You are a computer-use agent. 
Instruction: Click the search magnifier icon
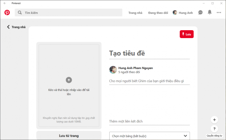[20, 12]
